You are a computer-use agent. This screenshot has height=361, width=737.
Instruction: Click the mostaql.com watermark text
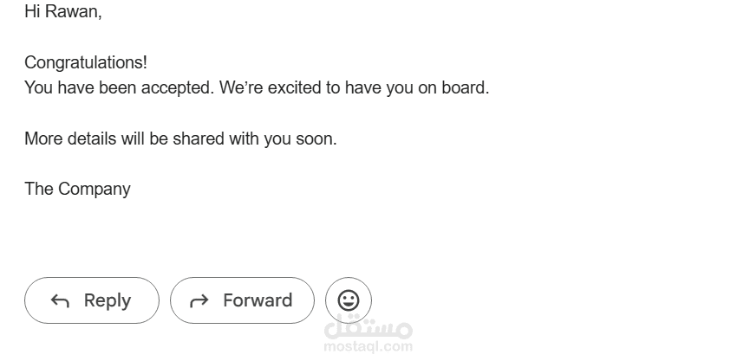point(368,347)
